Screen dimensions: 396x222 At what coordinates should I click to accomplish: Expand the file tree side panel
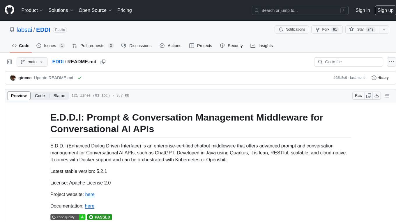[x=9, y=62]
